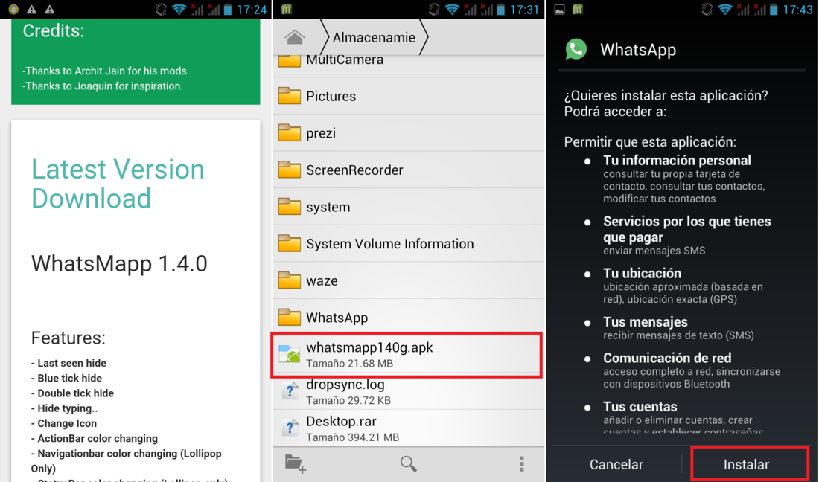Image resolution: width=819 pixels, height=482 pixels.
Task: Tap the 'WhatsMapp 1.4.0' text
Action: click(x=119, y=263)
